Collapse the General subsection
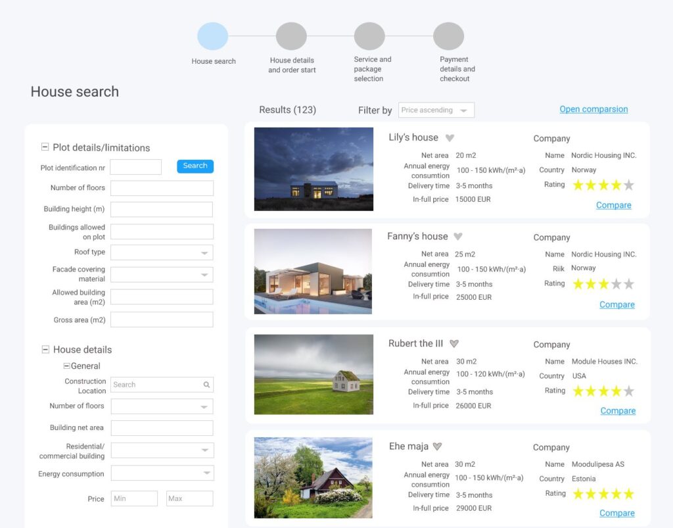Screen dimensions: 673x528 point(66,366)
